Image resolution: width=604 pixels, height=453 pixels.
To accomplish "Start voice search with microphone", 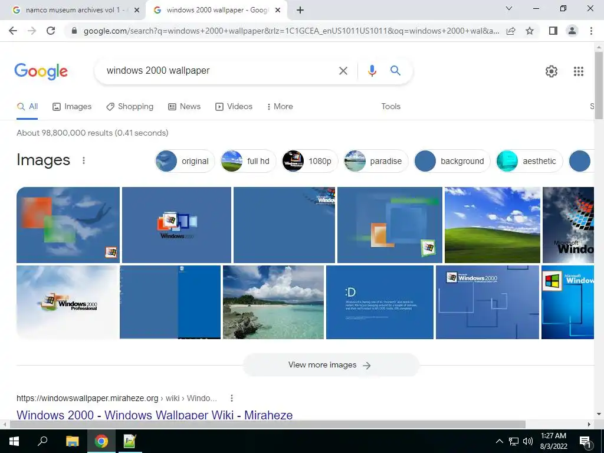I will pyautogui.click(x=372, y=71).
